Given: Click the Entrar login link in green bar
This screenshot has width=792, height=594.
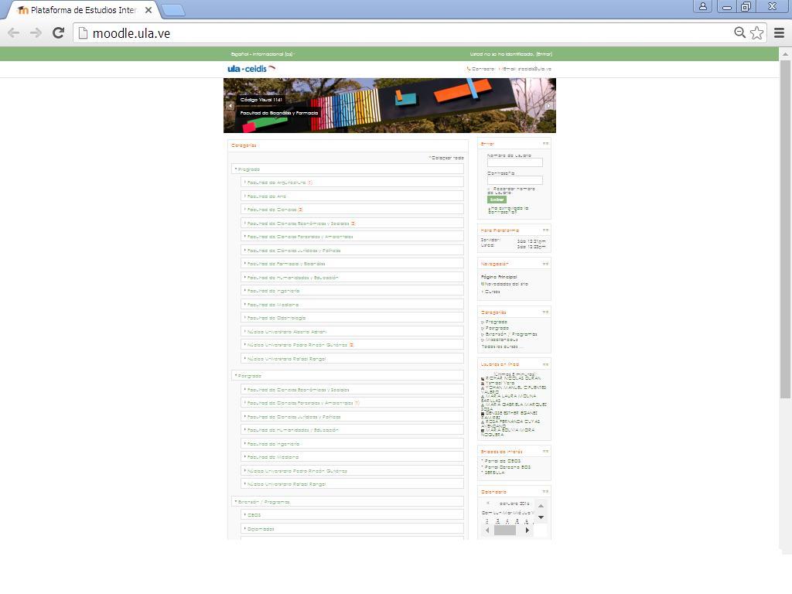Looking at the screenshot, I should click(544, 54).
